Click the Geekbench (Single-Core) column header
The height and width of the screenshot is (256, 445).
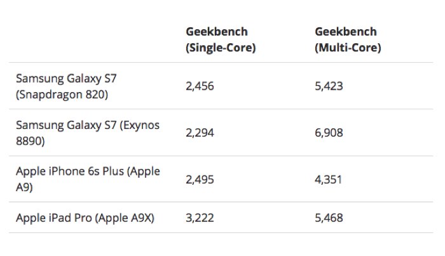click(x=221, y=39)
